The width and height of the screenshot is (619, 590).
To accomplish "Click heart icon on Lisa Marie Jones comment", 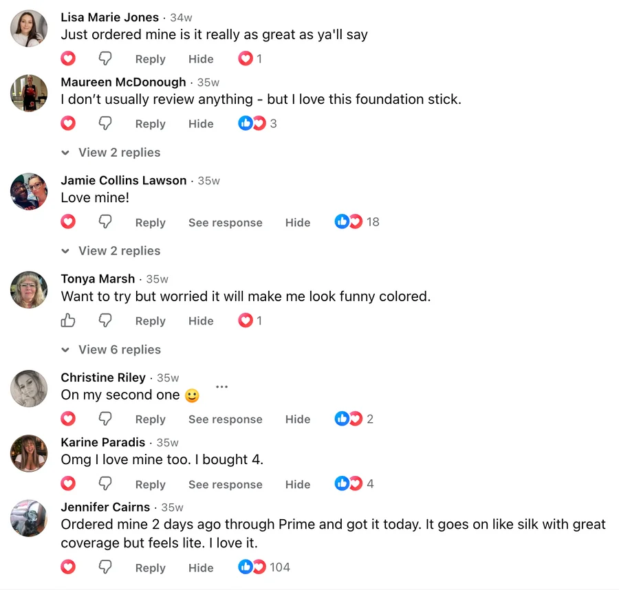I will 68,58.
